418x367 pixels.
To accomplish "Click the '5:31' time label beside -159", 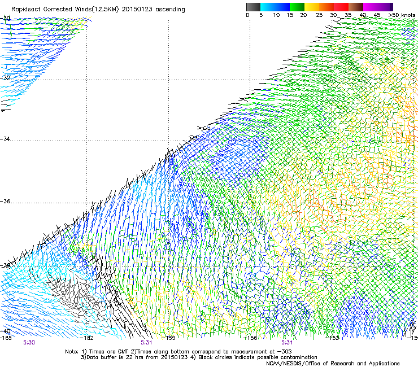I will [x=146, y=343].
